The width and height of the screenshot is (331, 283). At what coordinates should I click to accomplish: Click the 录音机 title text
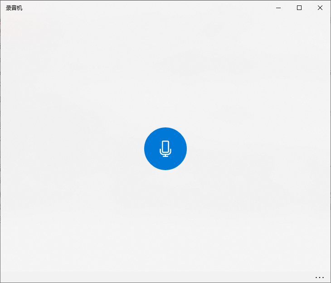[x=14, y=8]
